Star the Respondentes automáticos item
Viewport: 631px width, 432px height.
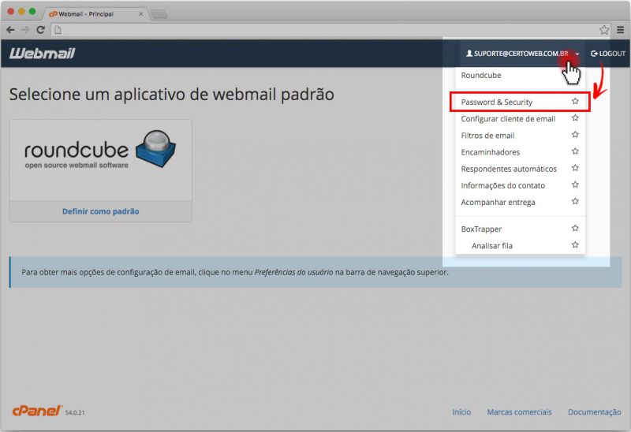tap(575, 168)
